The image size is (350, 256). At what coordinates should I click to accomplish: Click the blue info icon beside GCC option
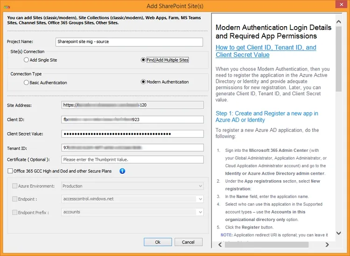point(122,171)
